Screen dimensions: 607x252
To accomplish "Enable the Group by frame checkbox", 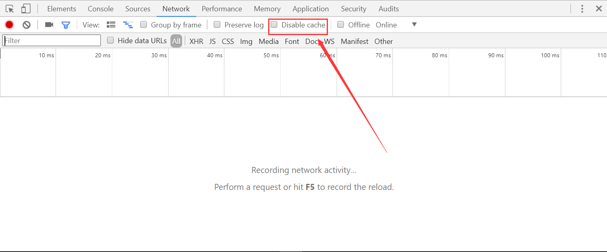I will pos(144,25).
